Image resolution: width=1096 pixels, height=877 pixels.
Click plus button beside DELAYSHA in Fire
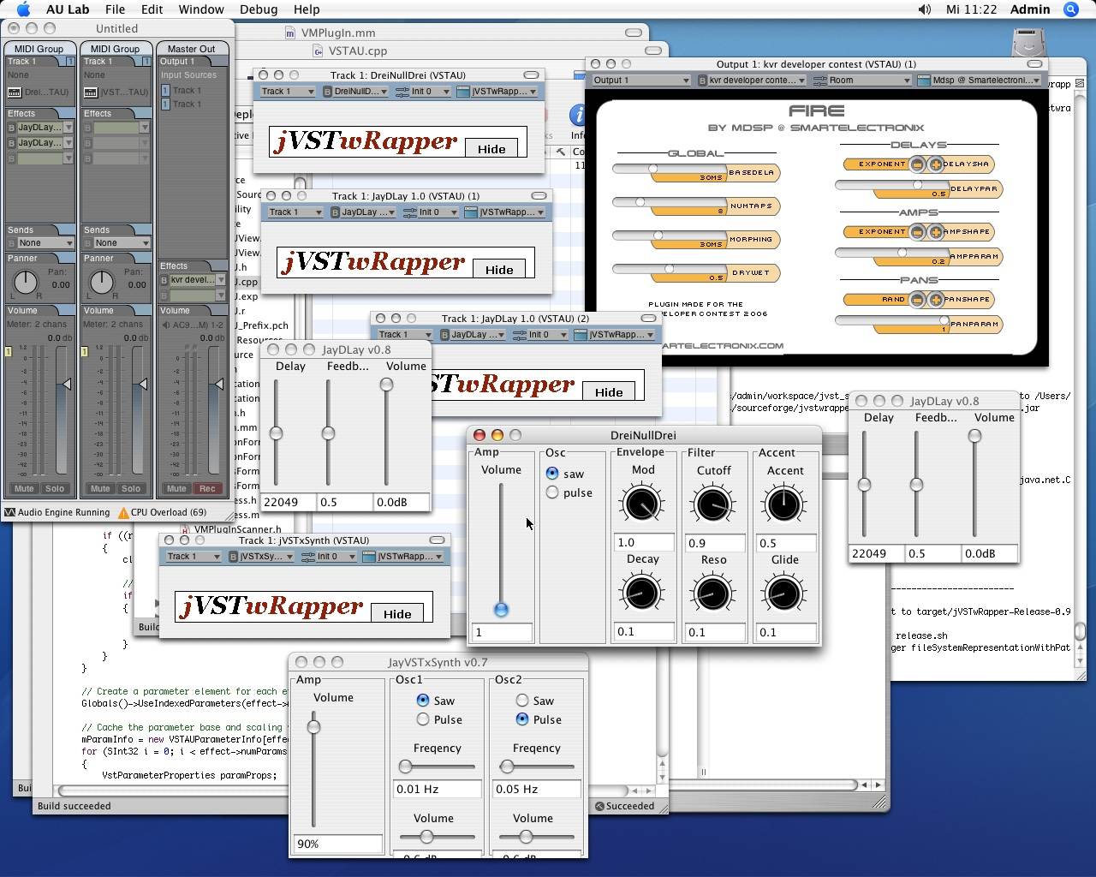pos(936,164)
